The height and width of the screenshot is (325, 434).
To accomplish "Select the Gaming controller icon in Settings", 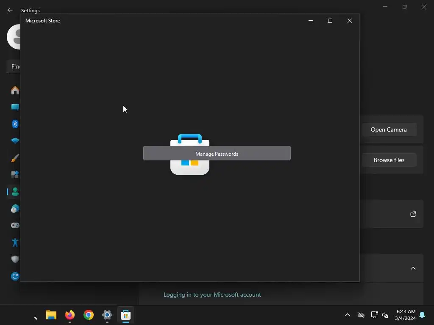I will [x=15, y=225].
